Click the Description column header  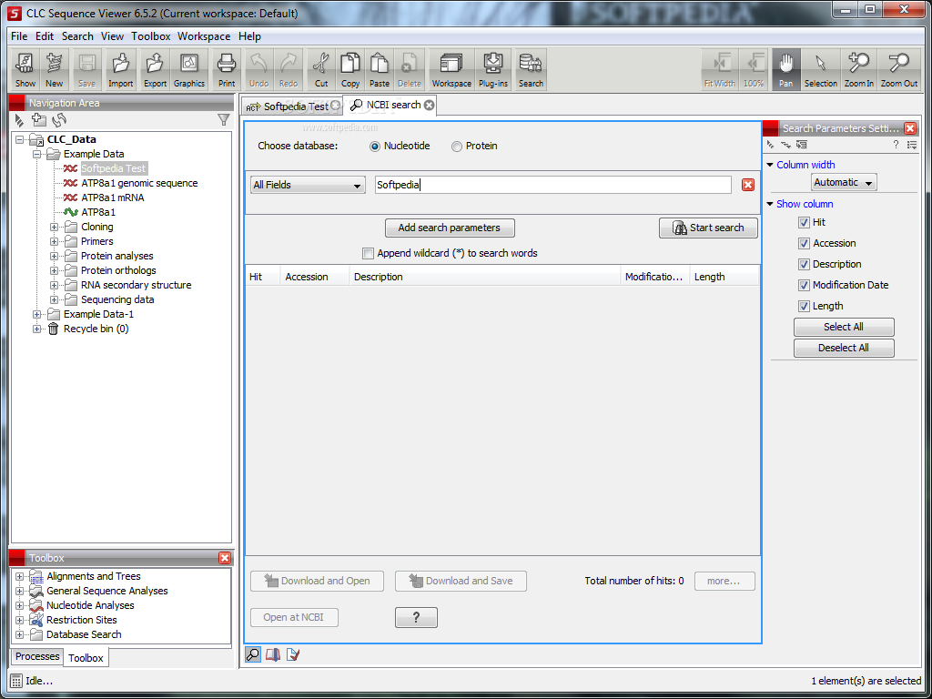click(485, 277)
